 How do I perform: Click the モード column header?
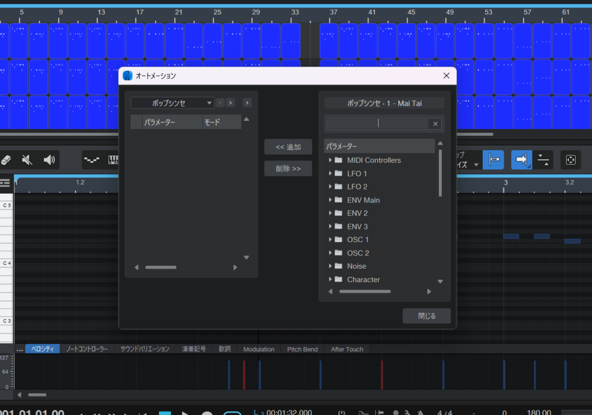click(x=222, y=123)
